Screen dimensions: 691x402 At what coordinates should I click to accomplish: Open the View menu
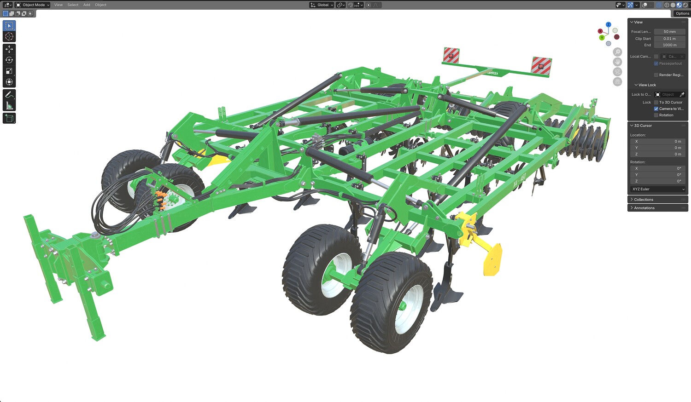click(59, 5)
